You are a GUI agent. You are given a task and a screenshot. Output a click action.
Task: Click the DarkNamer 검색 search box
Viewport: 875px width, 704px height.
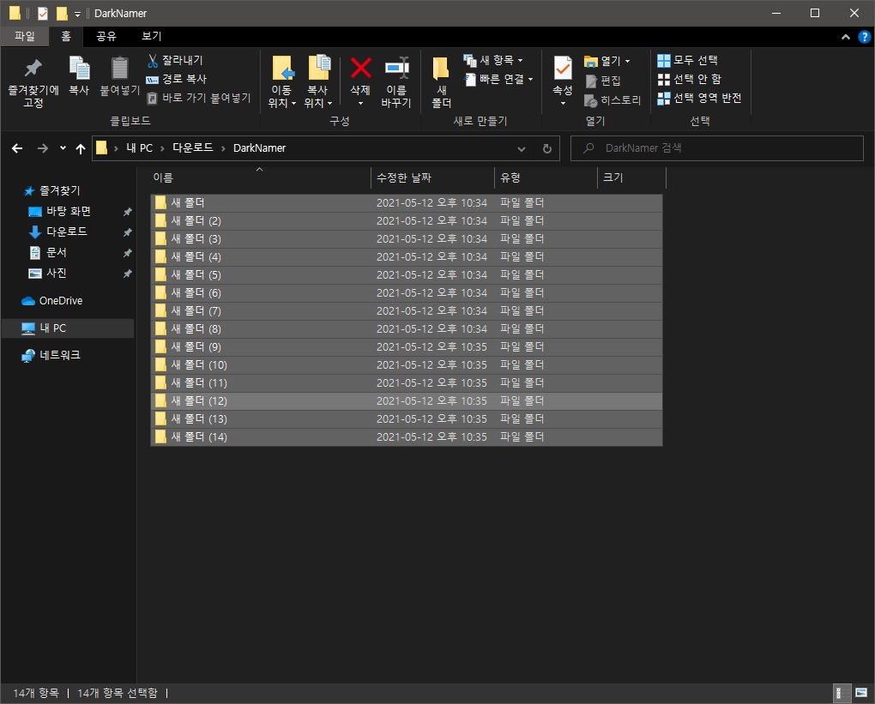tap(717, 148)
